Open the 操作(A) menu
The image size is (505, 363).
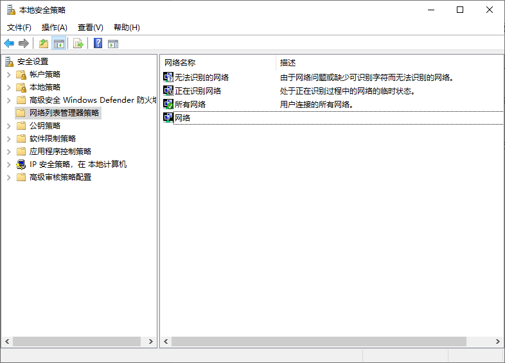[55, 28]
